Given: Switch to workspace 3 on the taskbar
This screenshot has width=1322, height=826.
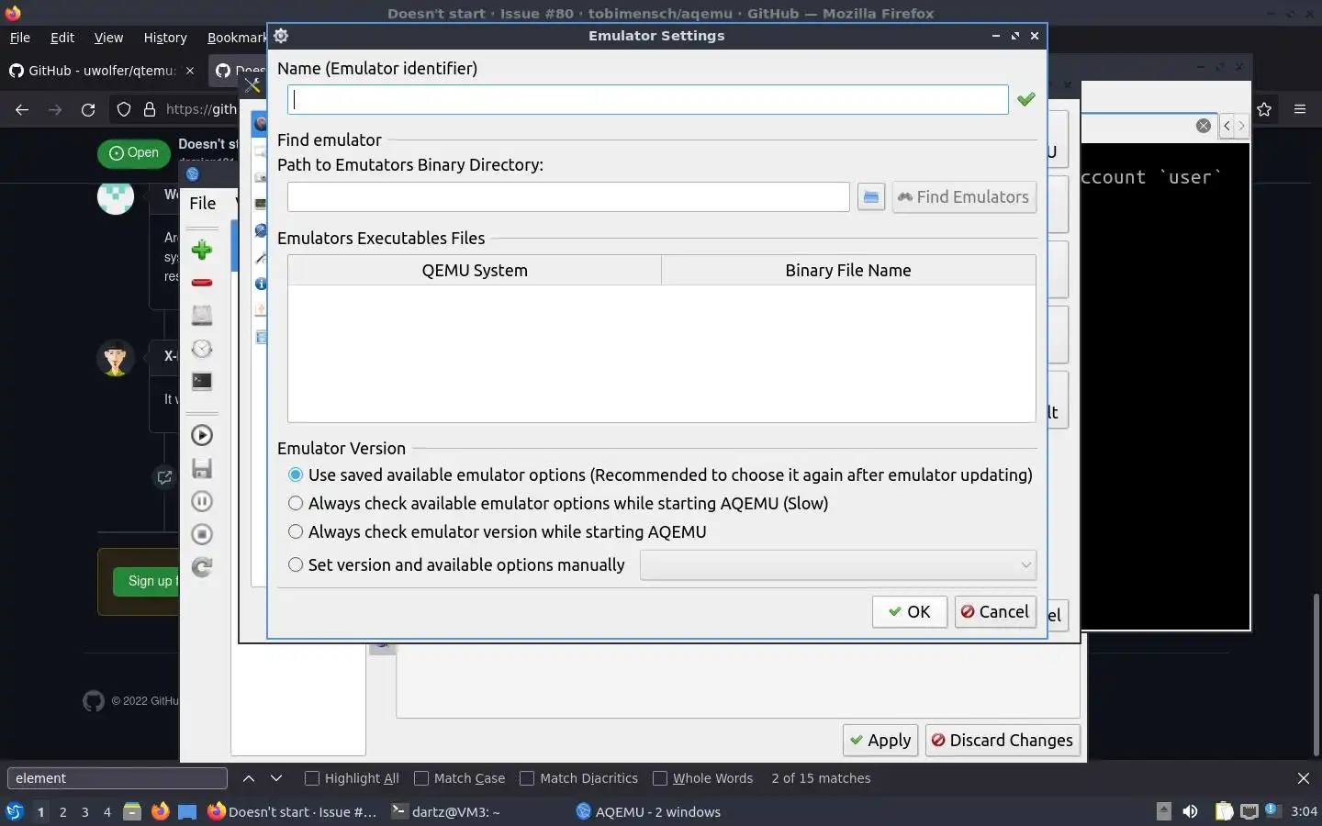Looking at the screenshot, I should [x=84, y=811].
